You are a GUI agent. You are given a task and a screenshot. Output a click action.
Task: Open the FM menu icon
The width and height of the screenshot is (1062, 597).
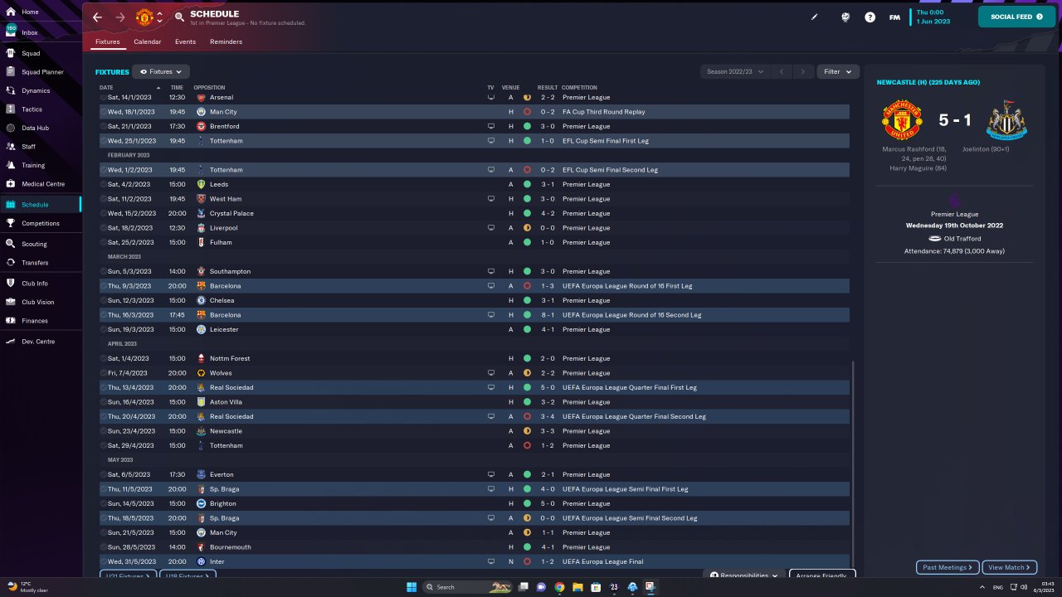click(894, 17)
